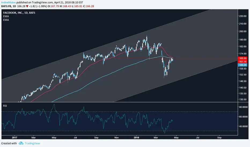Click the 220.00 price axis value
The width and height of the screenshot is (250, 147).
pyautogui.click(x=243, y=16)
